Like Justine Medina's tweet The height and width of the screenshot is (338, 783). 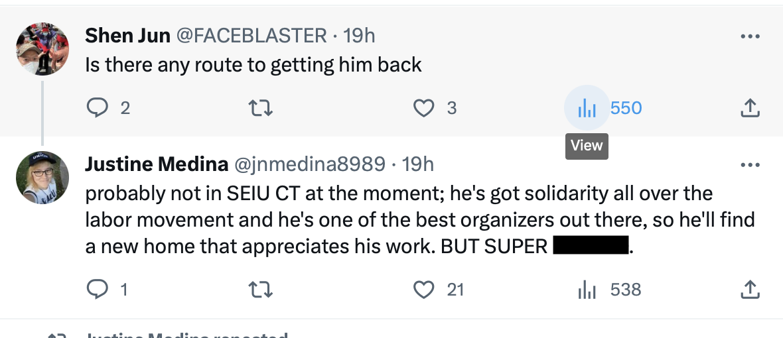pyautogui.click(x=423, y=289)
